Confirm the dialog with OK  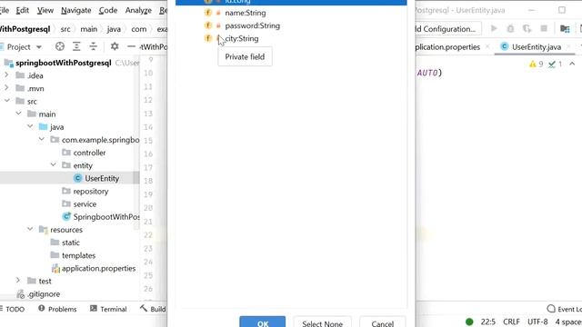(263, 322)
